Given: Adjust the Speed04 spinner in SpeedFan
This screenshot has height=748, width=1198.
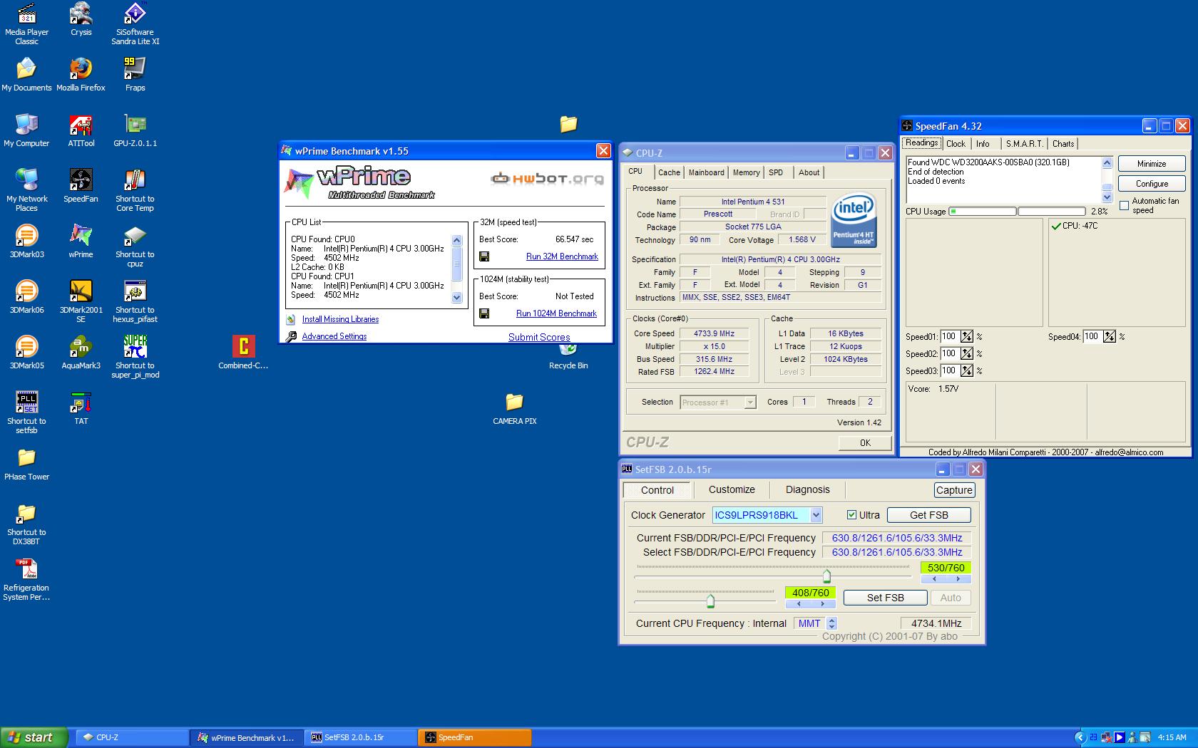Looking at the screenshot, I should click(1110, 336).
